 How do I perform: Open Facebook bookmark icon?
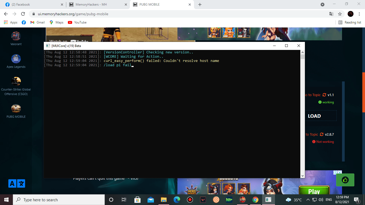[24, 22]
